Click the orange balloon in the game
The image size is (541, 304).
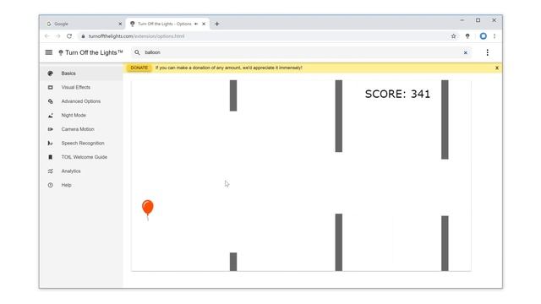point(148,209)
